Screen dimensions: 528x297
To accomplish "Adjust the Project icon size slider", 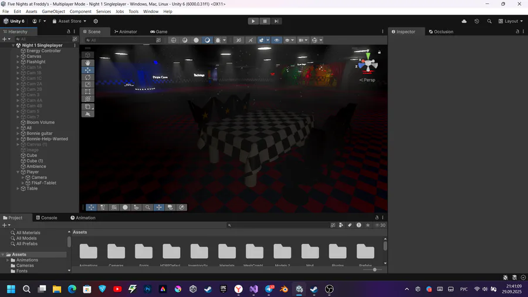I will 374,270.
